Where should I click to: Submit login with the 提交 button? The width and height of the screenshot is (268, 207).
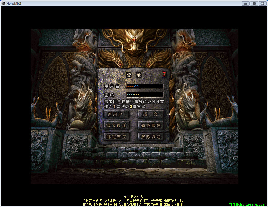(150, 114)
